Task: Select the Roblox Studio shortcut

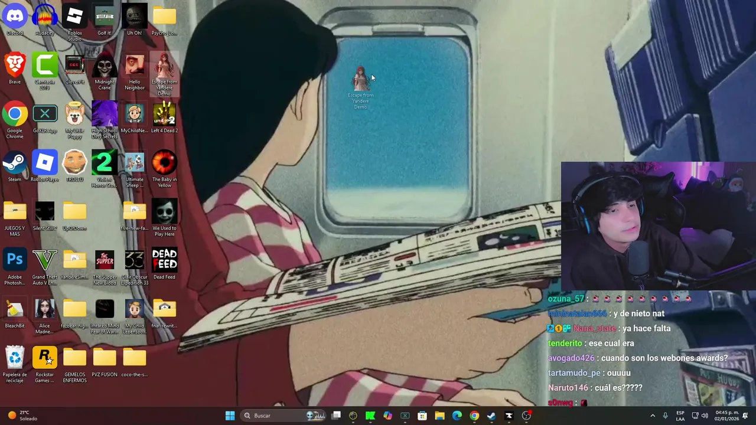Action: 74,22
